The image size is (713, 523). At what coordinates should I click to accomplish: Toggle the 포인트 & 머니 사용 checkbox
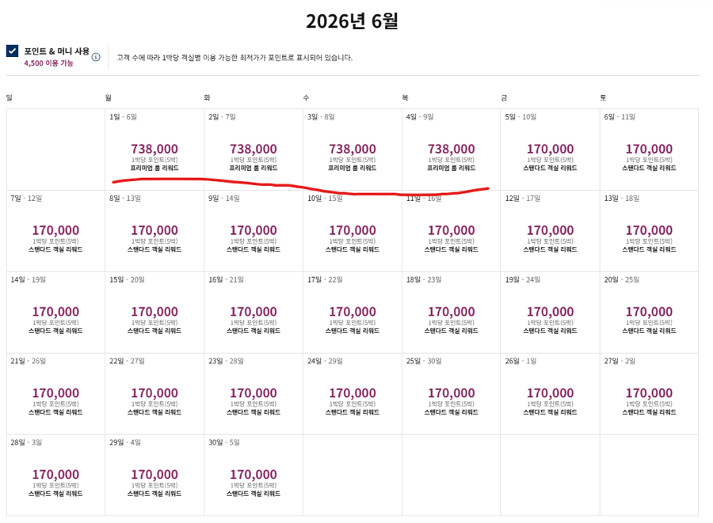[x=12, y=51]
